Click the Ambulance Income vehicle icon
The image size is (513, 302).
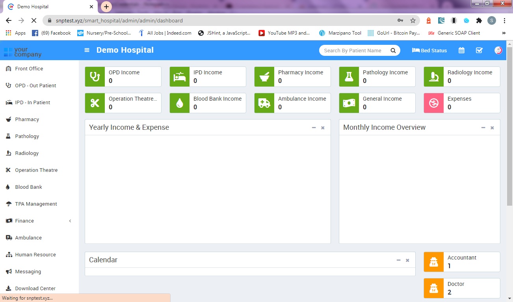tap(264, 103)
